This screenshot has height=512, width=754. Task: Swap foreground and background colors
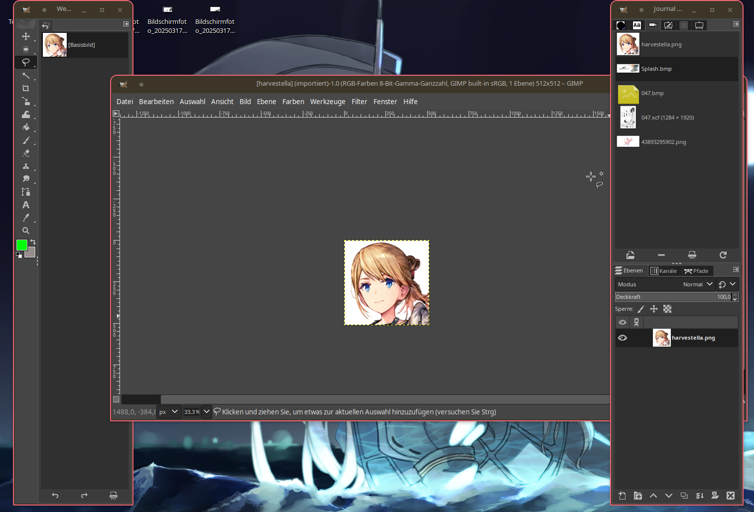point(33,242)
